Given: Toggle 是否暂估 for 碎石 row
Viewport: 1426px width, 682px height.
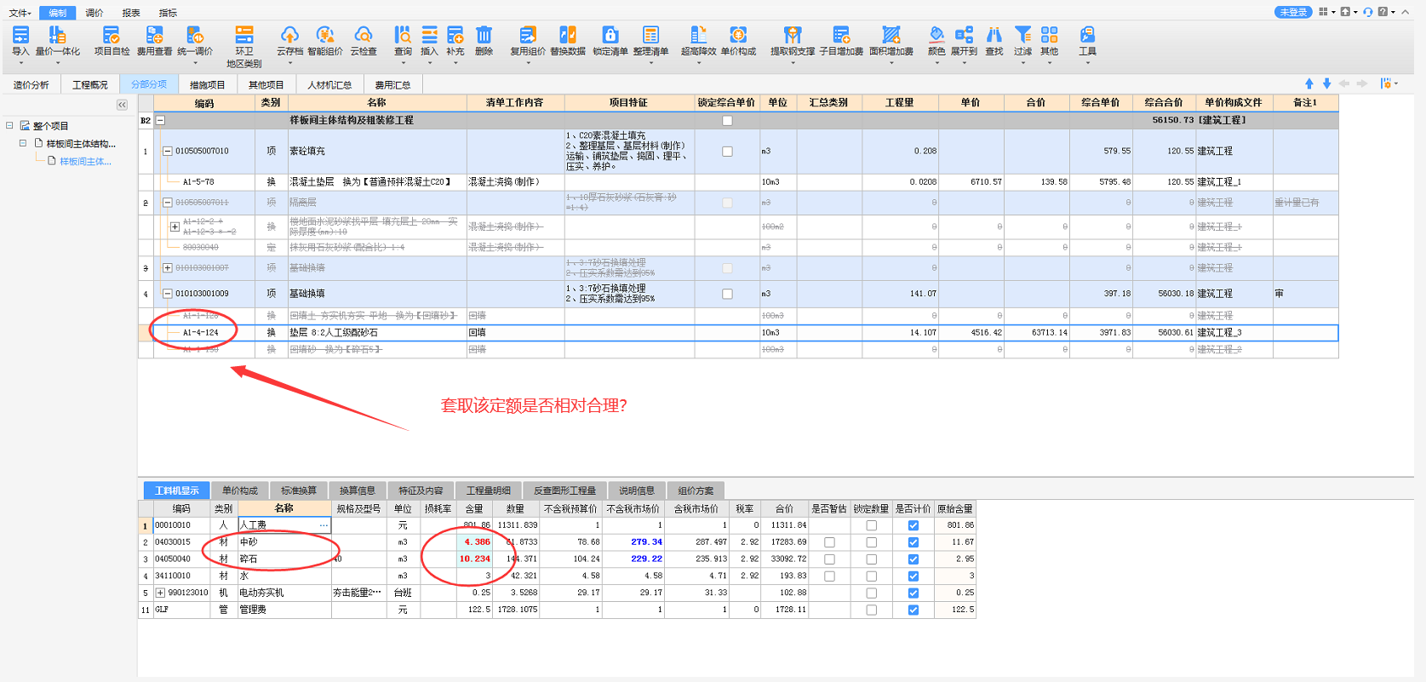Looking at the screenshot, I should coord(829,559).
